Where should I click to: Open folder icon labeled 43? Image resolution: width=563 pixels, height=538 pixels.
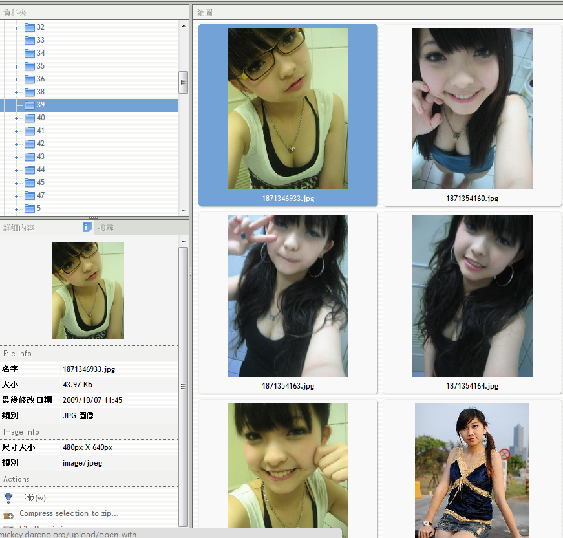30,156
